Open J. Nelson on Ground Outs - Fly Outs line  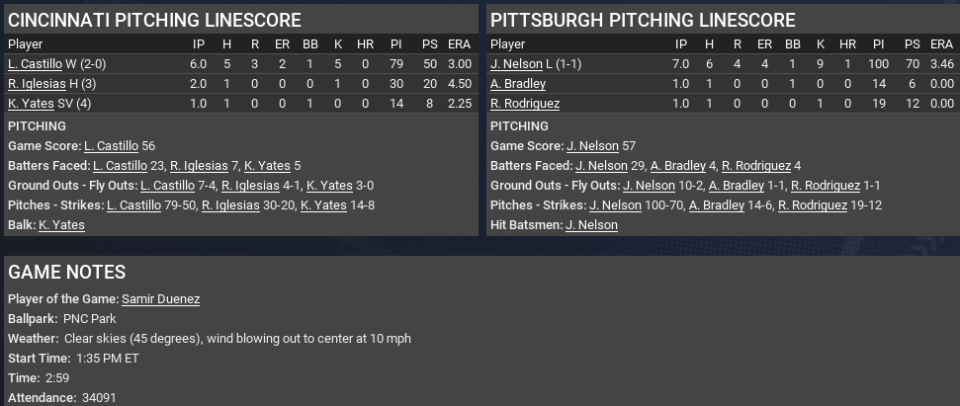(x=649, y=186)
